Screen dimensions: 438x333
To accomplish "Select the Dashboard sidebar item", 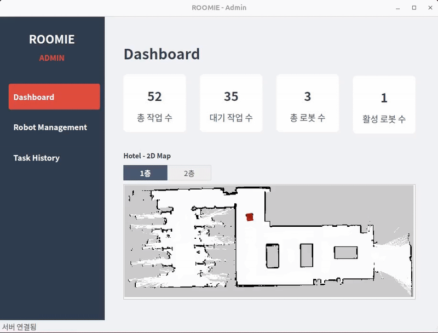I will [x=54, y=97].
